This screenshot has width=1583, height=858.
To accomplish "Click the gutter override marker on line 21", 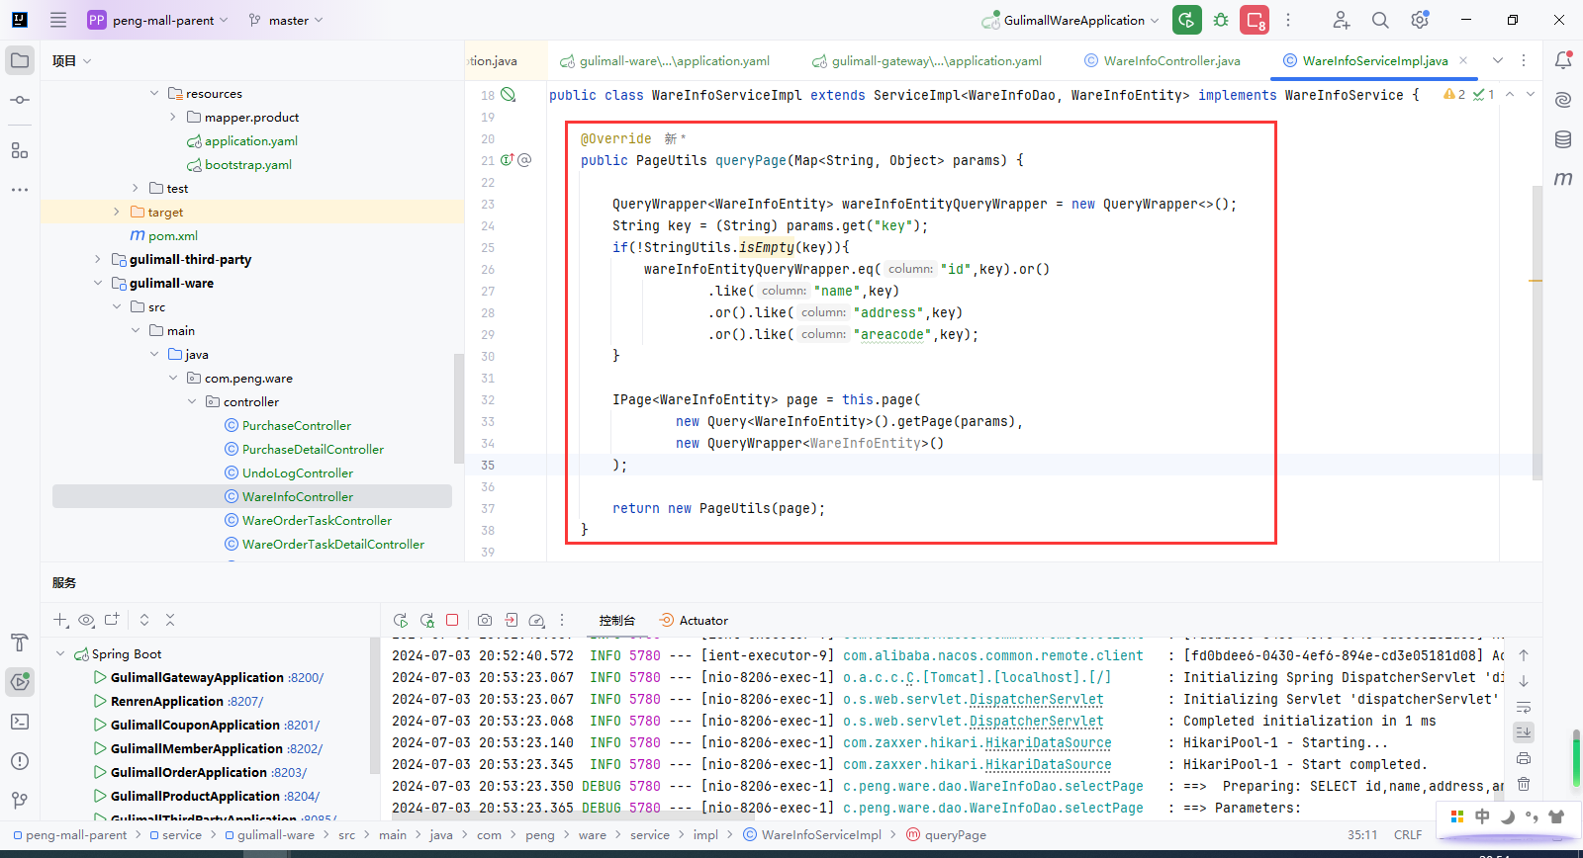I will point(508,160).
